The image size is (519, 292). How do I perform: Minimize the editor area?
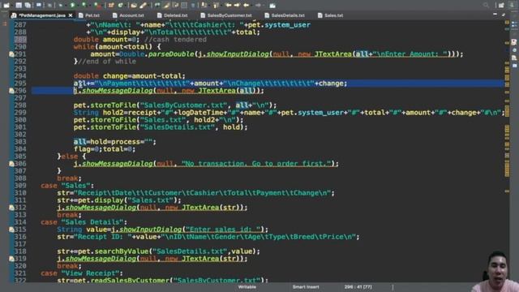[x=495, y=15]
